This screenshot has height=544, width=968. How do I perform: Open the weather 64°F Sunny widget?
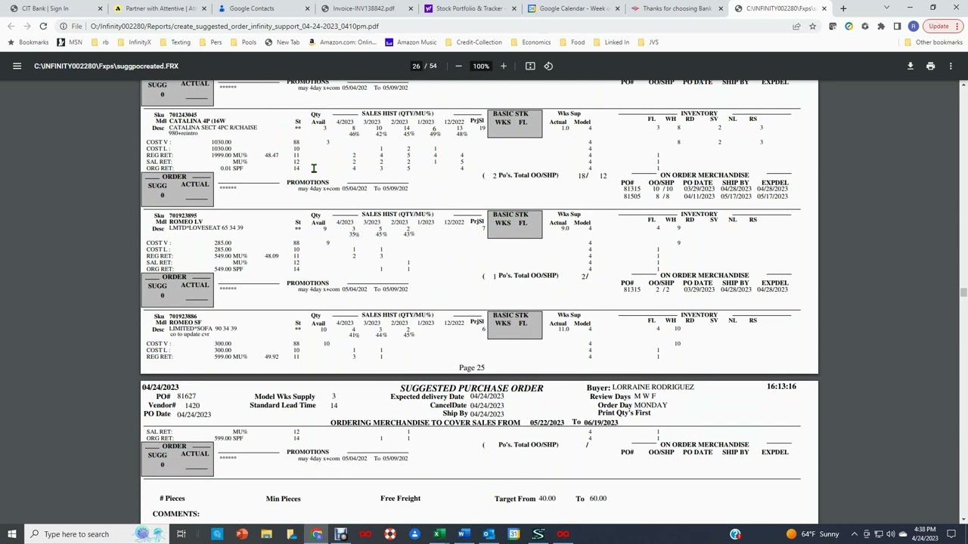812,534
